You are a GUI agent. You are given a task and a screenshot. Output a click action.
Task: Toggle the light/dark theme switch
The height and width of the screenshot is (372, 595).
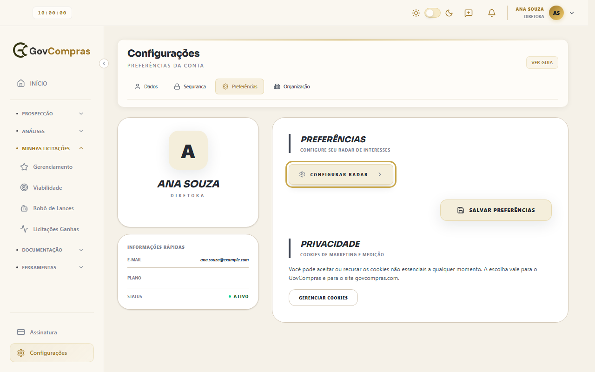432,13
